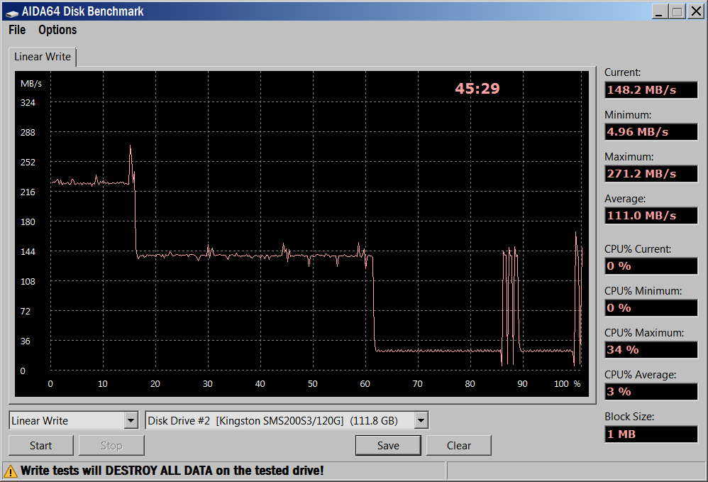The image size is (708, 482).
Task: Click the Stop button
Action: (x=111, y=446)
